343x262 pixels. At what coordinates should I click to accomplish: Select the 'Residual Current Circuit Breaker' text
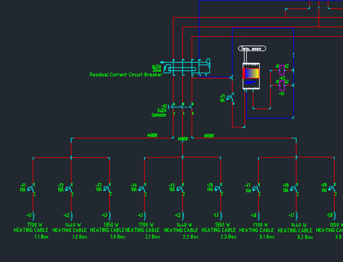click(126, 74)
